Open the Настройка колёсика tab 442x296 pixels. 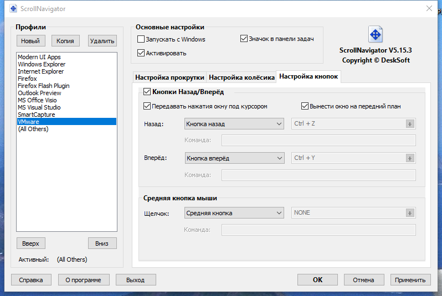point(241,77)
